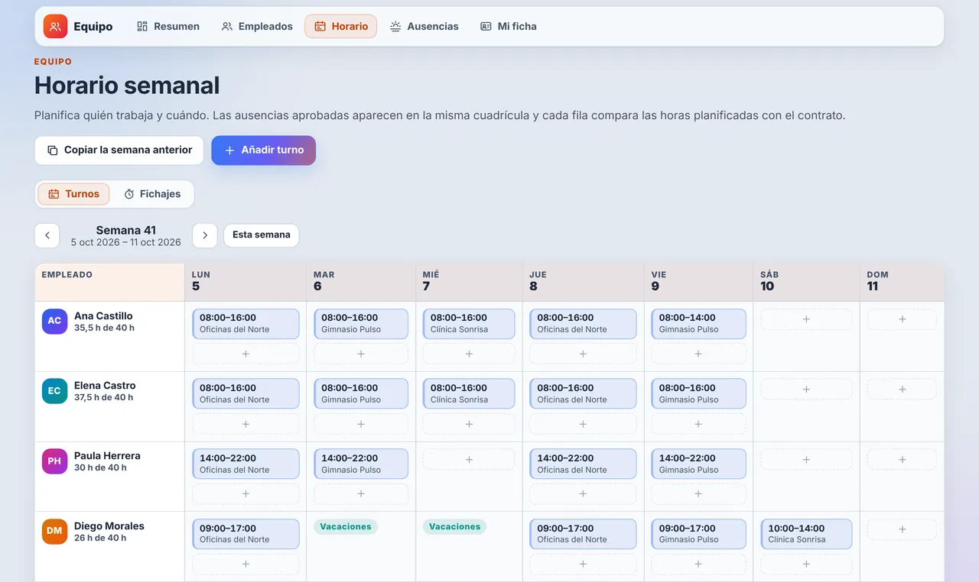Screen dimensions: 979x582
Task: Jump to Esta semana
Action: [262, 235]
